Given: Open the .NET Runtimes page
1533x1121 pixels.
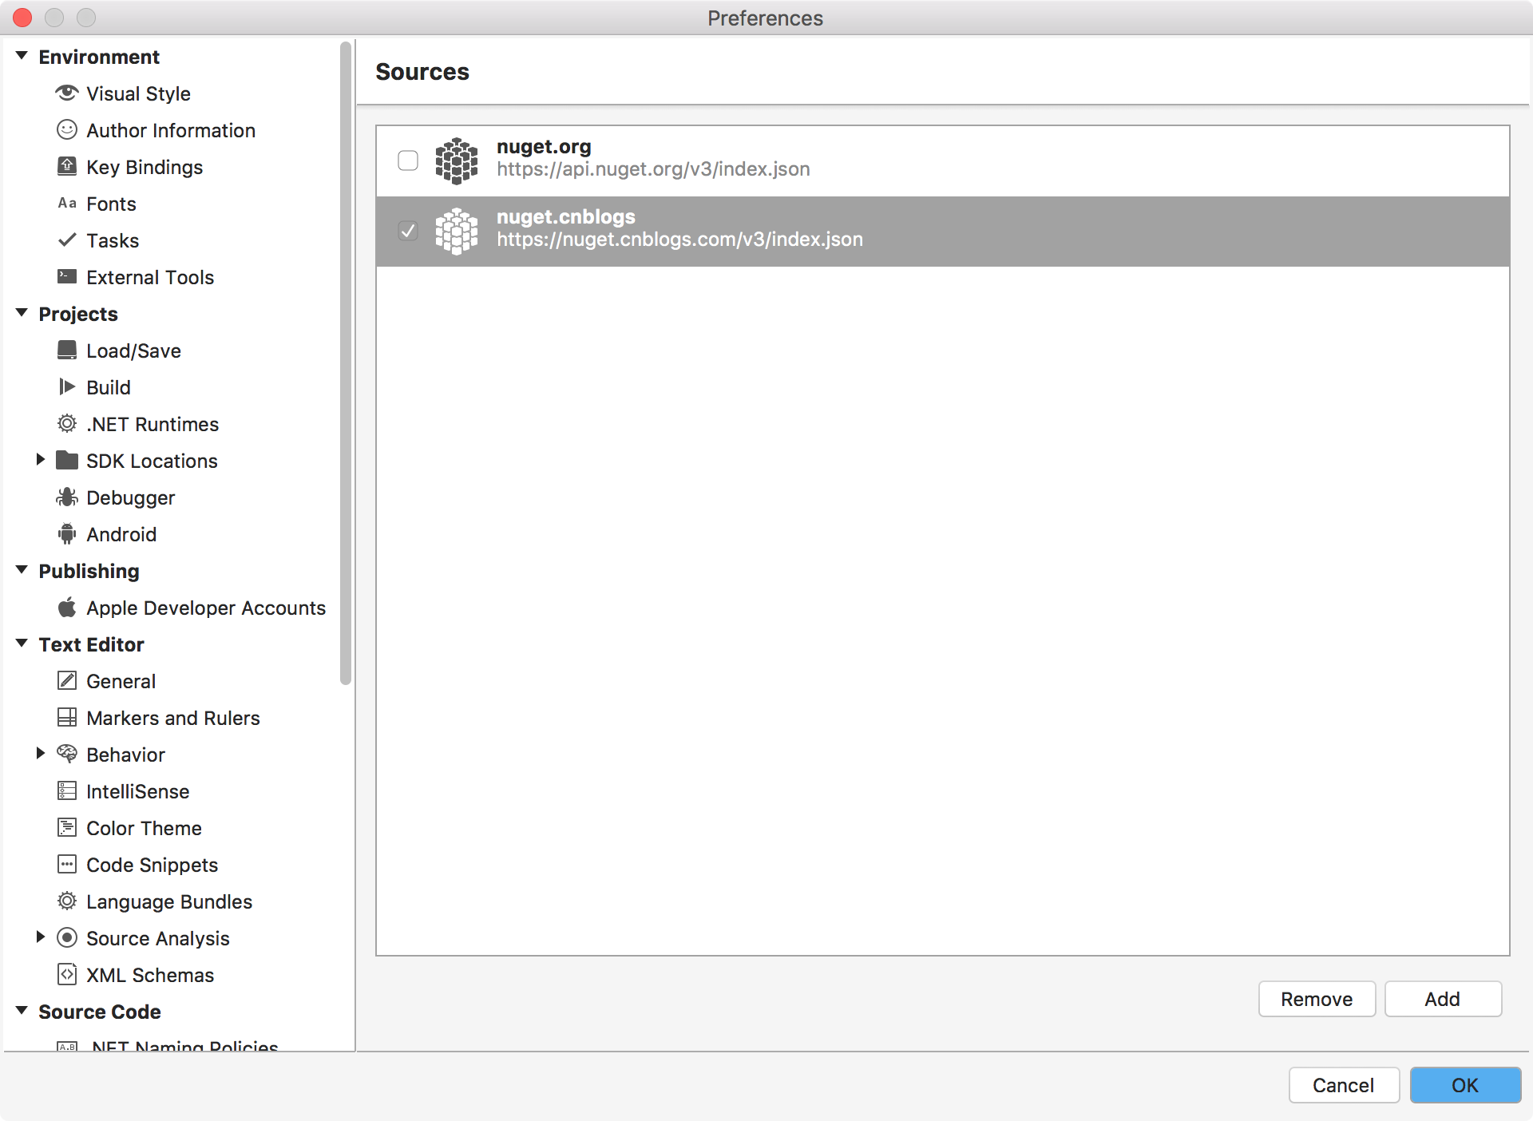Looking at the screenshot, I should (153, 424).
